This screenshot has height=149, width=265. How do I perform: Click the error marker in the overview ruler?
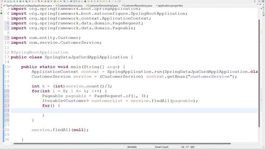pos(261,100)
